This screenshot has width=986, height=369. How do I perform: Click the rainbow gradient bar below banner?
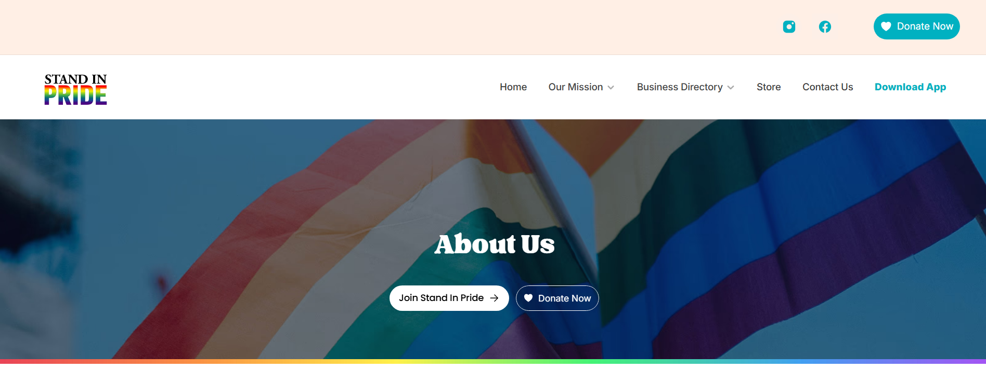click(493, 361)
